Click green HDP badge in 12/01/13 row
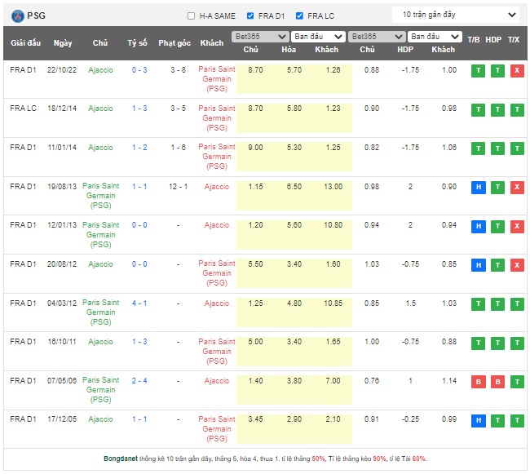The width and height of the screenshot is (530, 474). click(497, 226)
